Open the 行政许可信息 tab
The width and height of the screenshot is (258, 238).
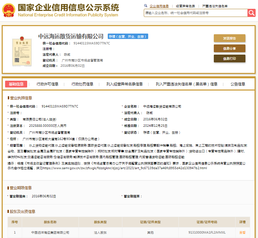(48, 84)
